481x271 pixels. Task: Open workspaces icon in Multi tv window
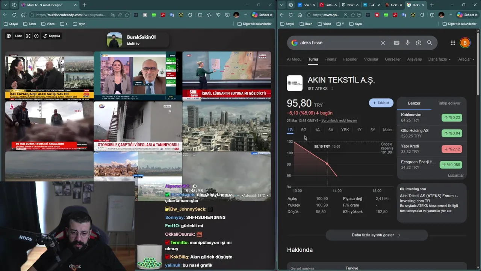point(14,5)
